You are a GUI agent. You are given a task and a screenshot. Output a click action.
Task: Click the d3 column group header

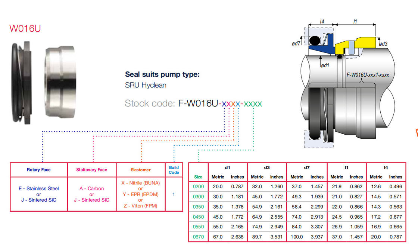click(267, 168)
